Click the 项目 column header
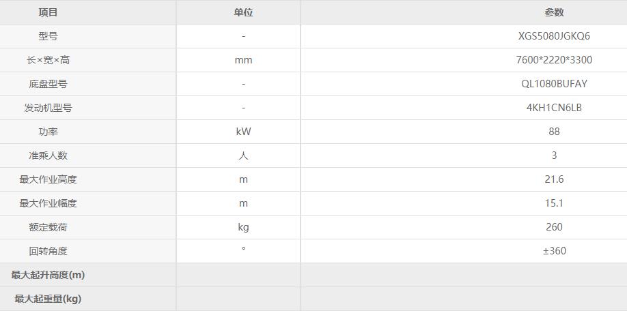627x311 pixels. click(48, 12)
